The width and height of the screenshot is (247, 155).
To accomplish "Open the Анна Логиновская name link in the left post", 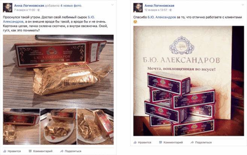I will [x=29, y=6].
